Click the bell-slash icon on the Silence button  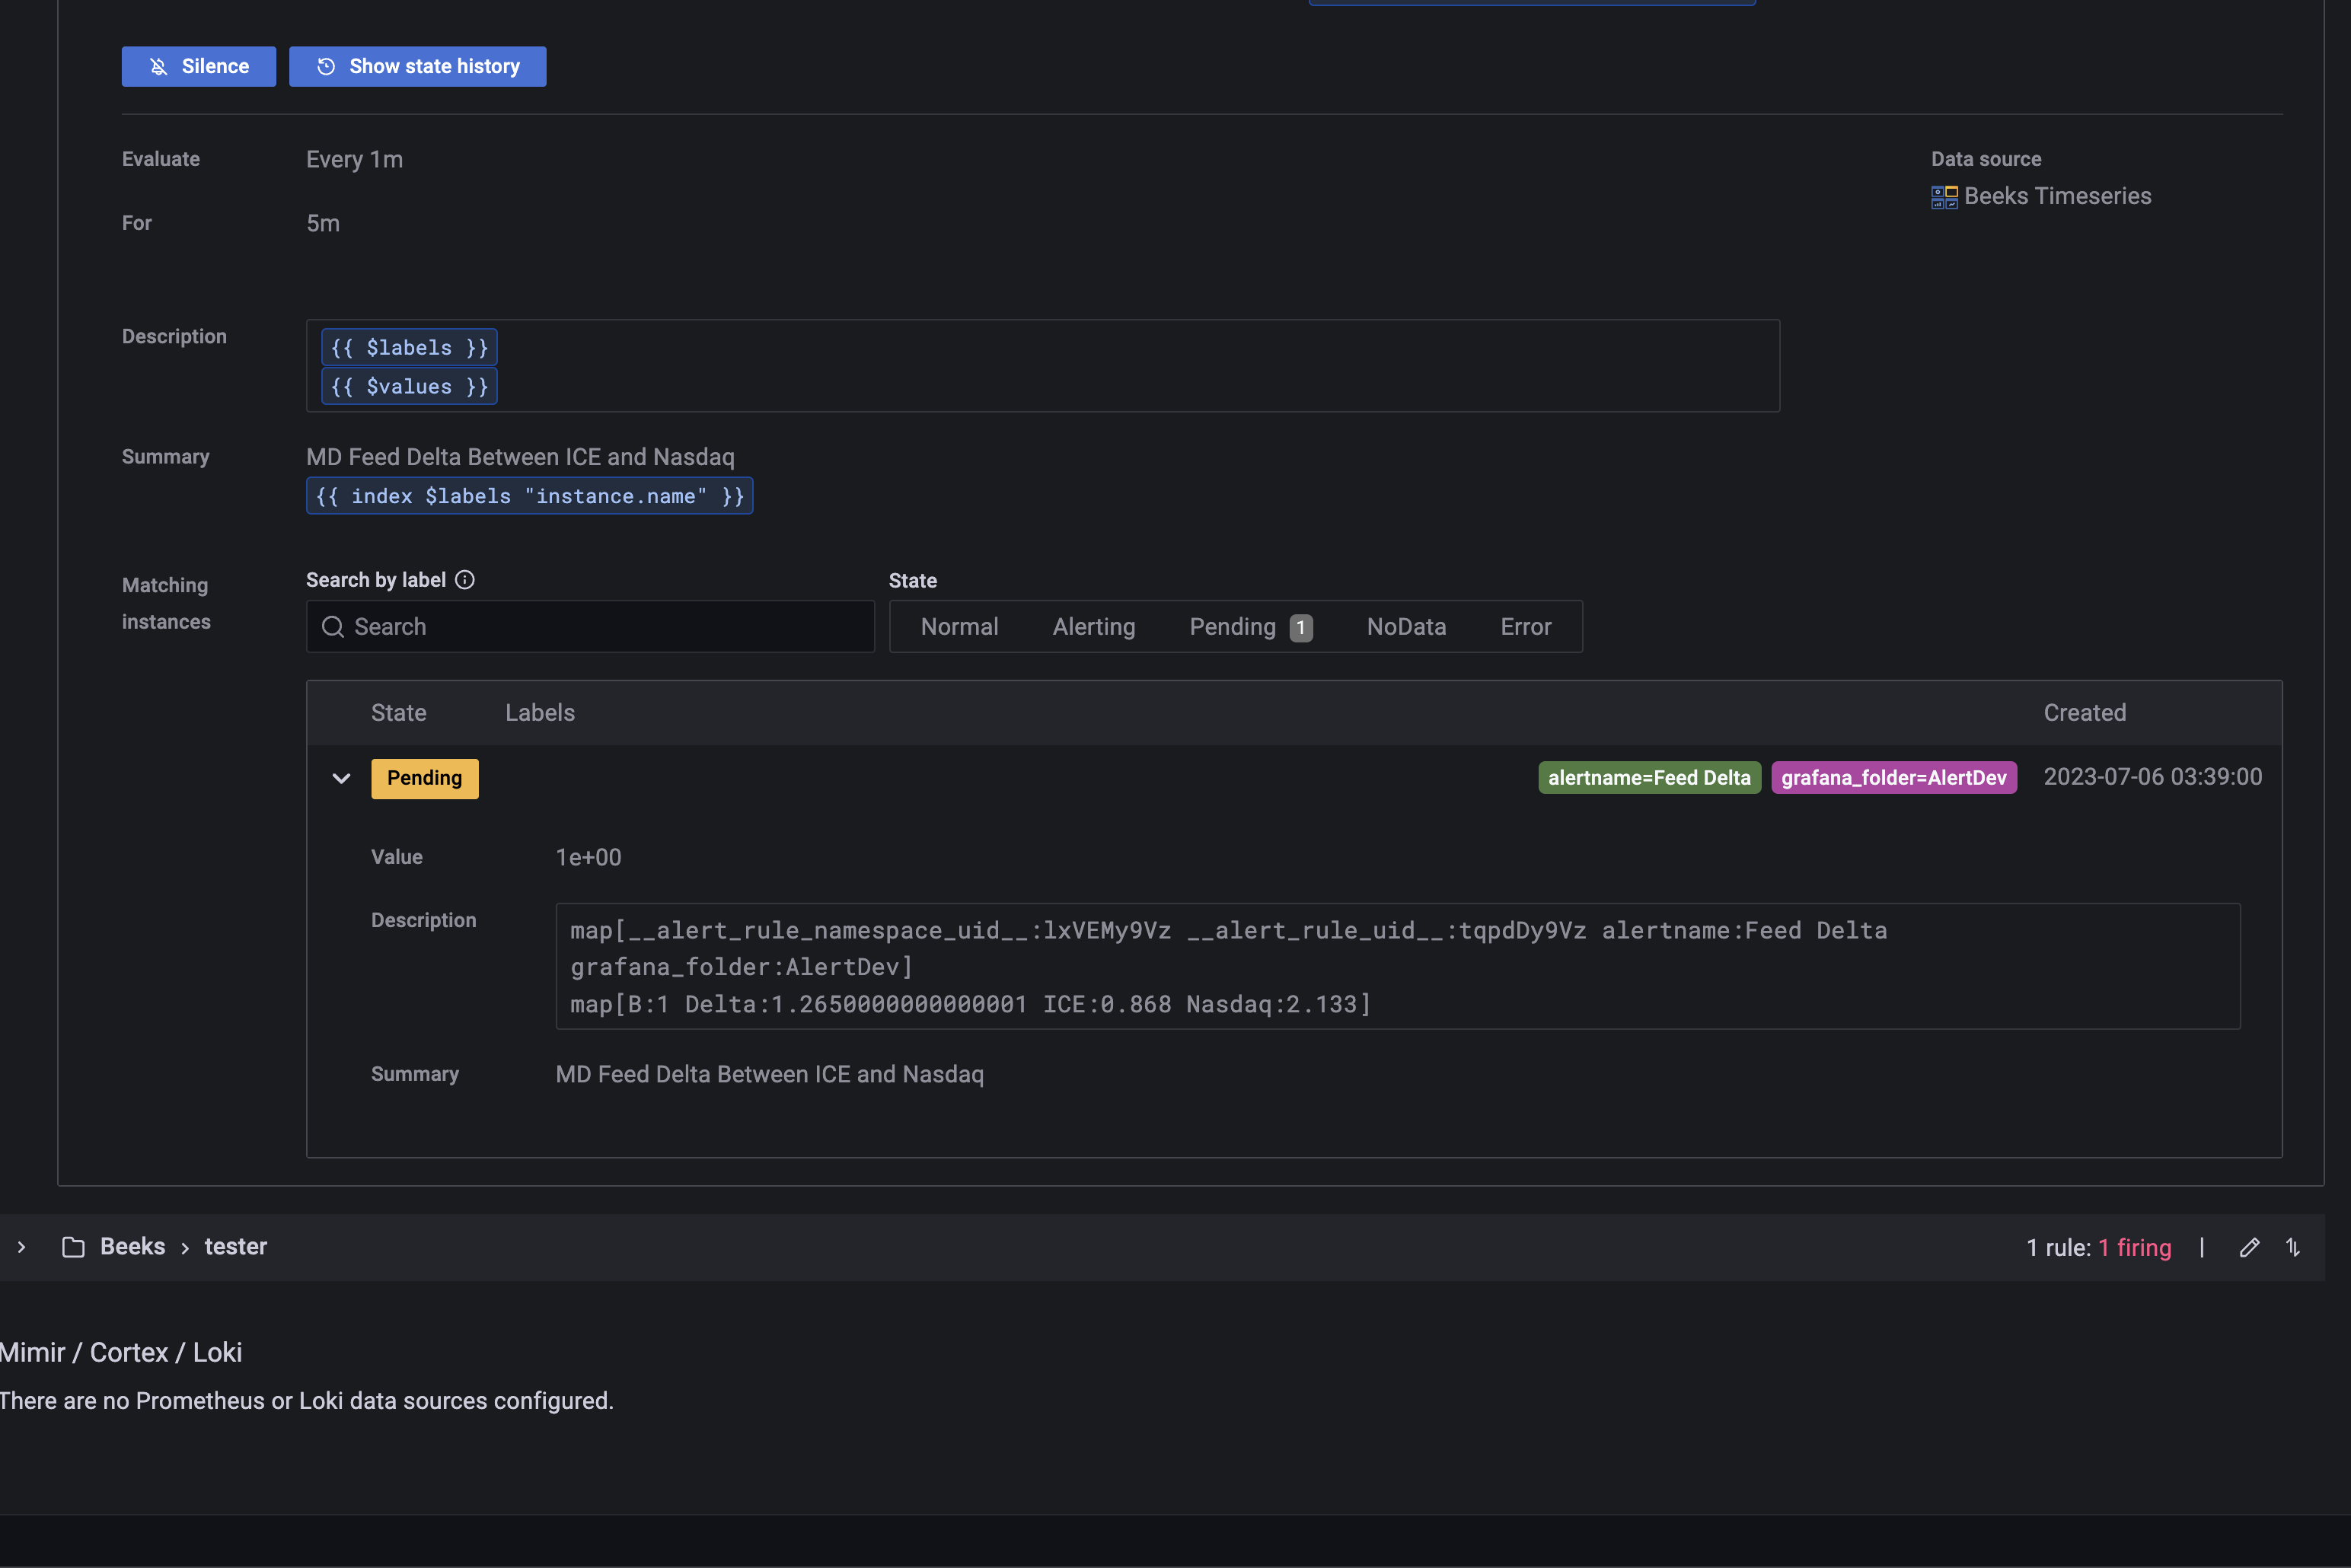click(158, 67)
